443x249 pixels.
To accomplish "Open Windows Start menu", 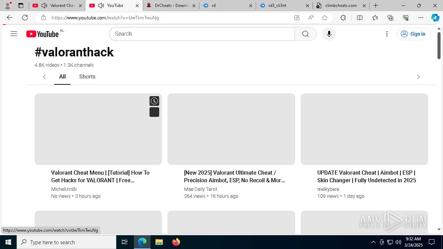I will (x=8, y=242).
